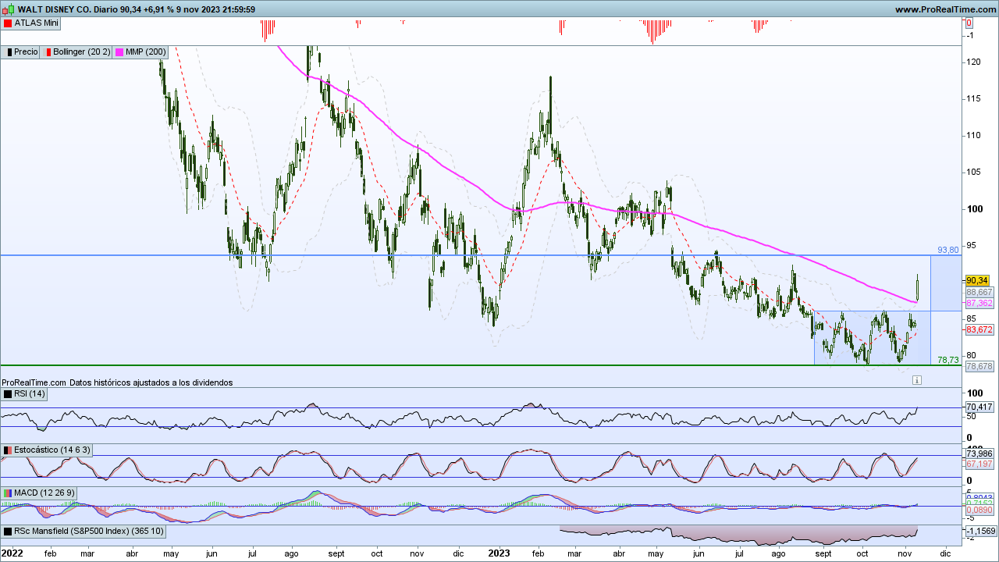Open RSc Mansfield (S&P500 Index) settings
Screen dimensions: 999x562
(x=89, y=531)
